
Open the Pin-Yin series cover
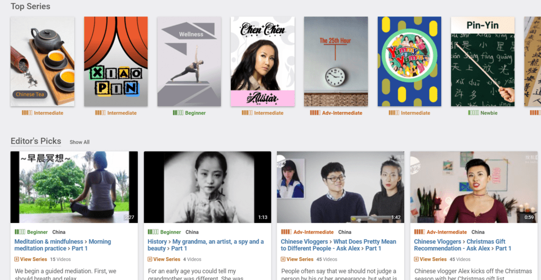tap(483, 61)
